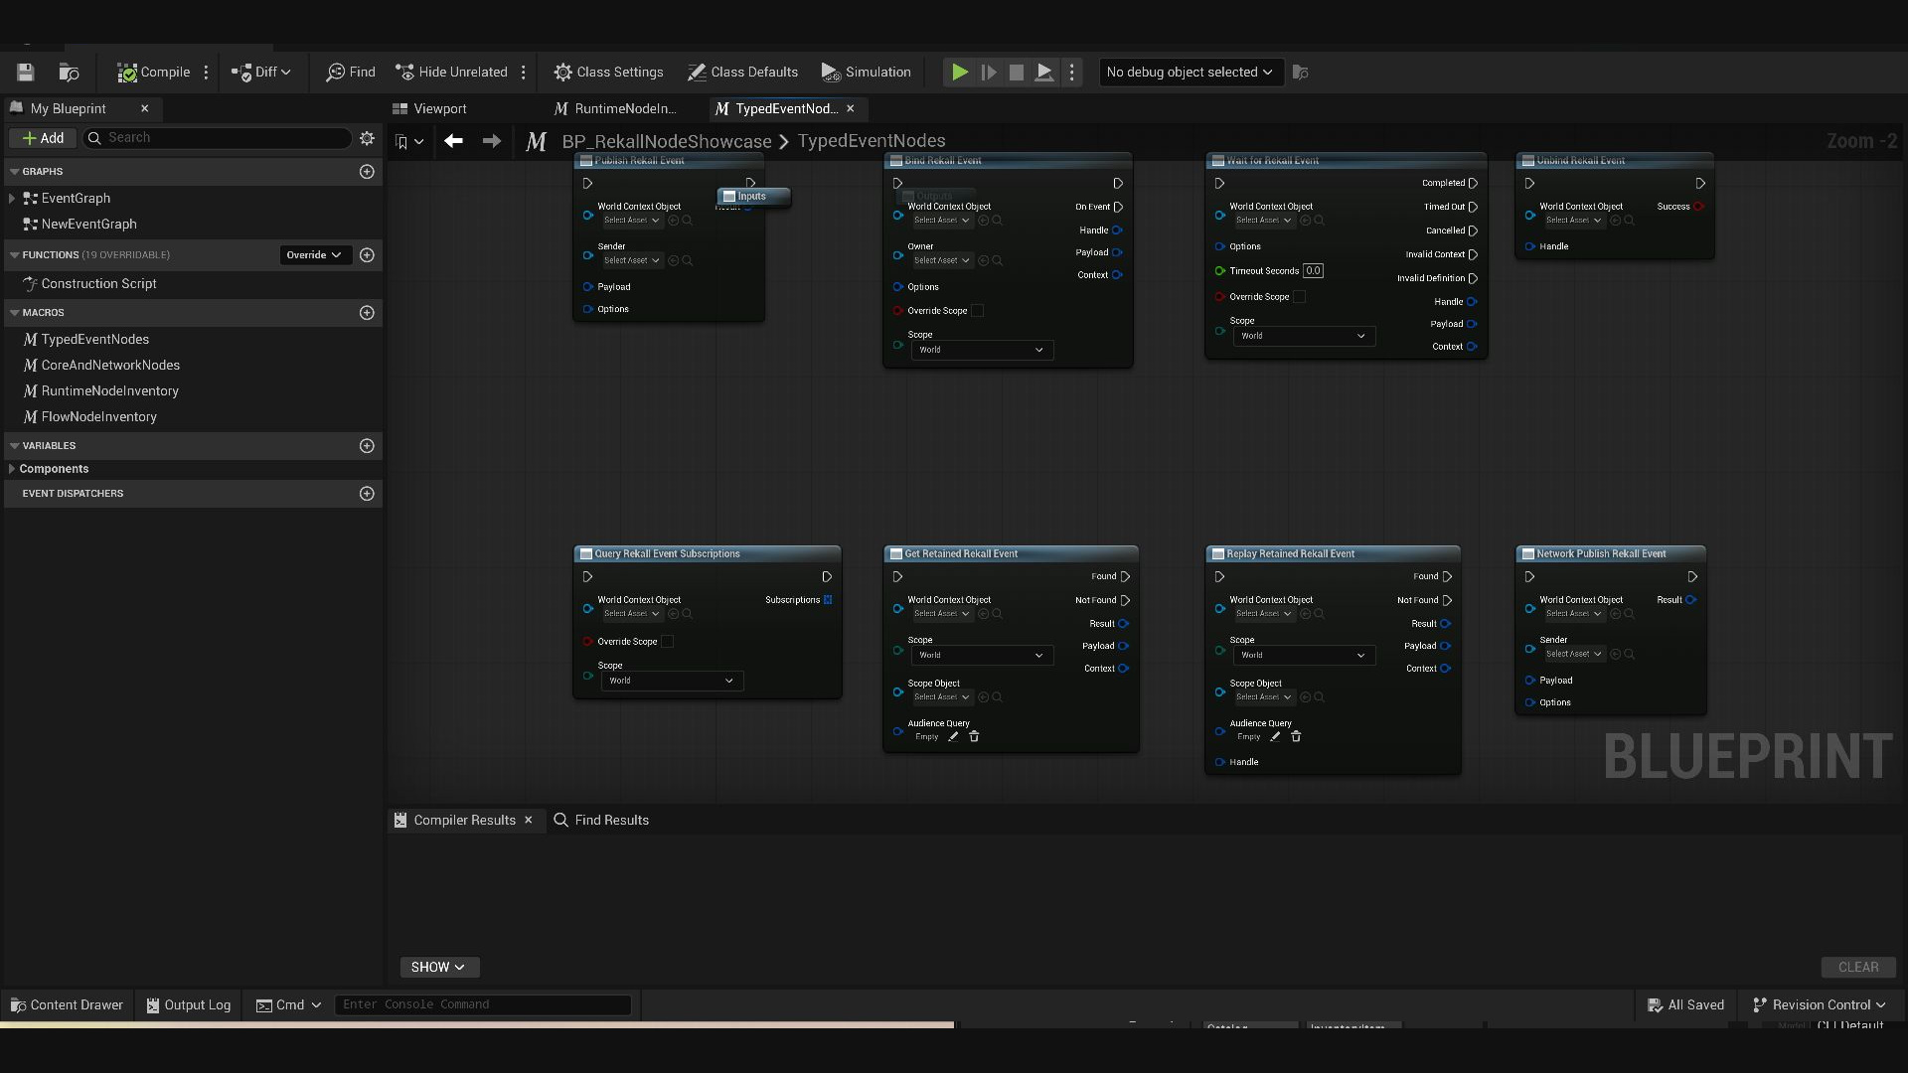The width and height of the screenshot is (1908, 1073).
Task: Toggle Override Scope on Query Rekall Event Subscriptions
Action: (667, 642)
